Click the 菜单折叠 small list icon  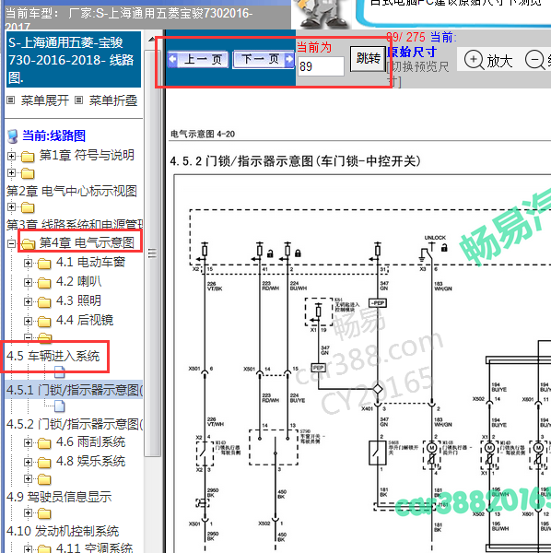(79, 100)
